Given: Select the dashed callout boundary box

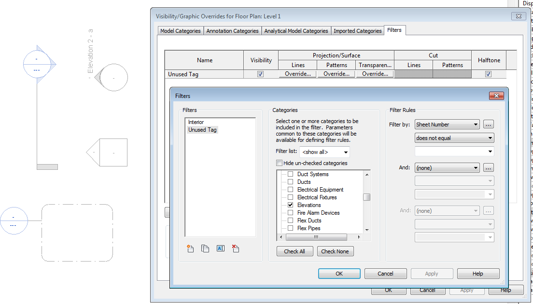Looking at the screenshot, I should pyautogui.click(x=77, y=233).
